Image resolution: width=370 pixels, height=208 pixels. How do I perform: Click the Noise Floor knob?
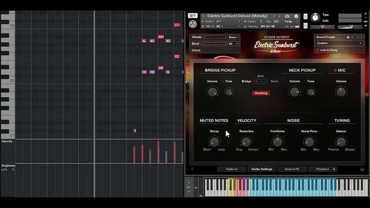pyautogui.click(x=309, y=142)
